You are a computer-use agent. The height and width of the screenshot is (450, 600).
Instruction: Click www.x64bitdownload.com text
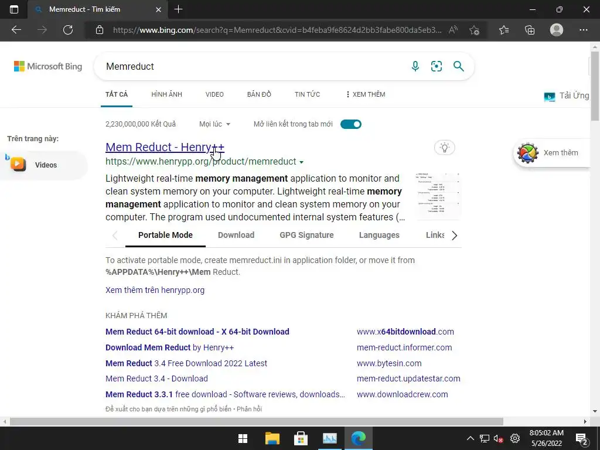(x=405, y=332)
